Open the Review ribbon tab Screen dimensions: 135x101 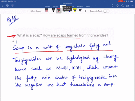click(x=80, y=6)
